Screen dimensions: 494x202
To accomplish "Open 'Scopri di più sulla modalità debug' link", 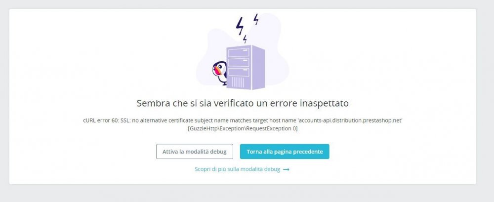I will coord(237,169).
